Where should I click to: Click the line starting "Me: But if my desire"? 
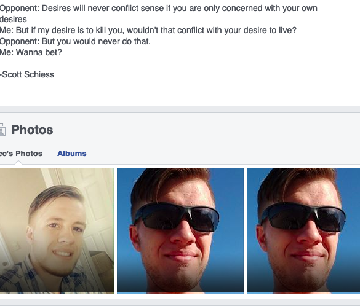pyautogui.click(x=148, y=30)
